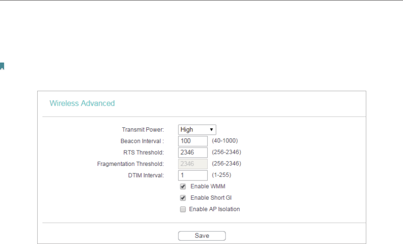The height and width of the screenshot is (244, 403).
Task: Click the (1-255) range hint
Action: (222, 175)
